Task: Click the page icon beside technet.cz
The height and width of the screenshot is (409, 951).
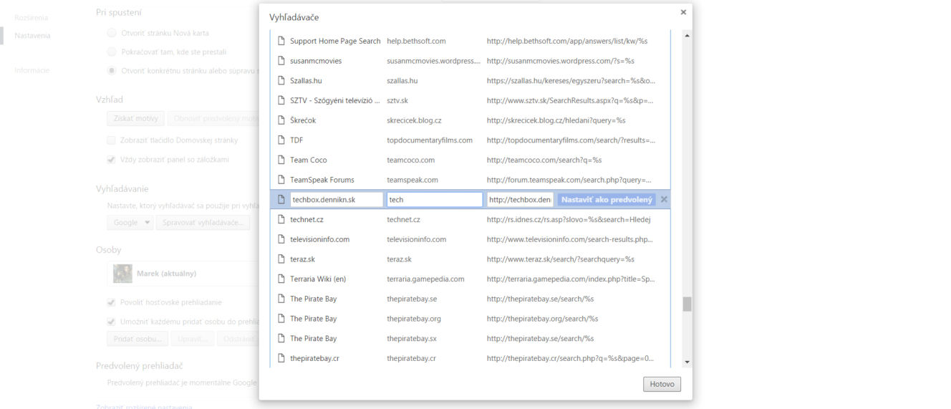Action: pos(281,219)
